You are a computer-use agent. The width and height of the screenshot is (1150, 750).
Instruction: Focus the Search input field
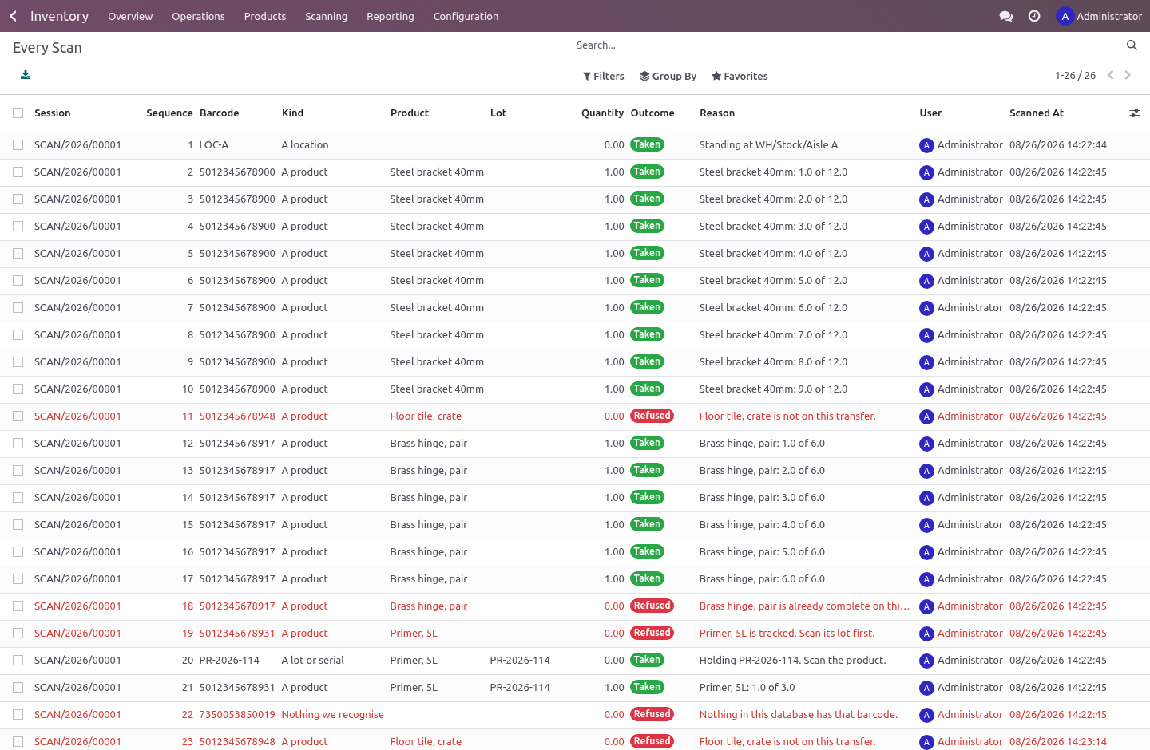[847, 45]
